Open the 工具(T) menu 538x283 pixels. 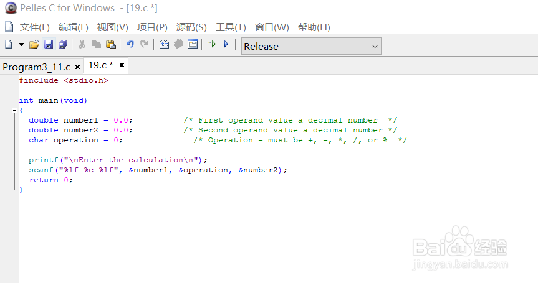point(231,27)
